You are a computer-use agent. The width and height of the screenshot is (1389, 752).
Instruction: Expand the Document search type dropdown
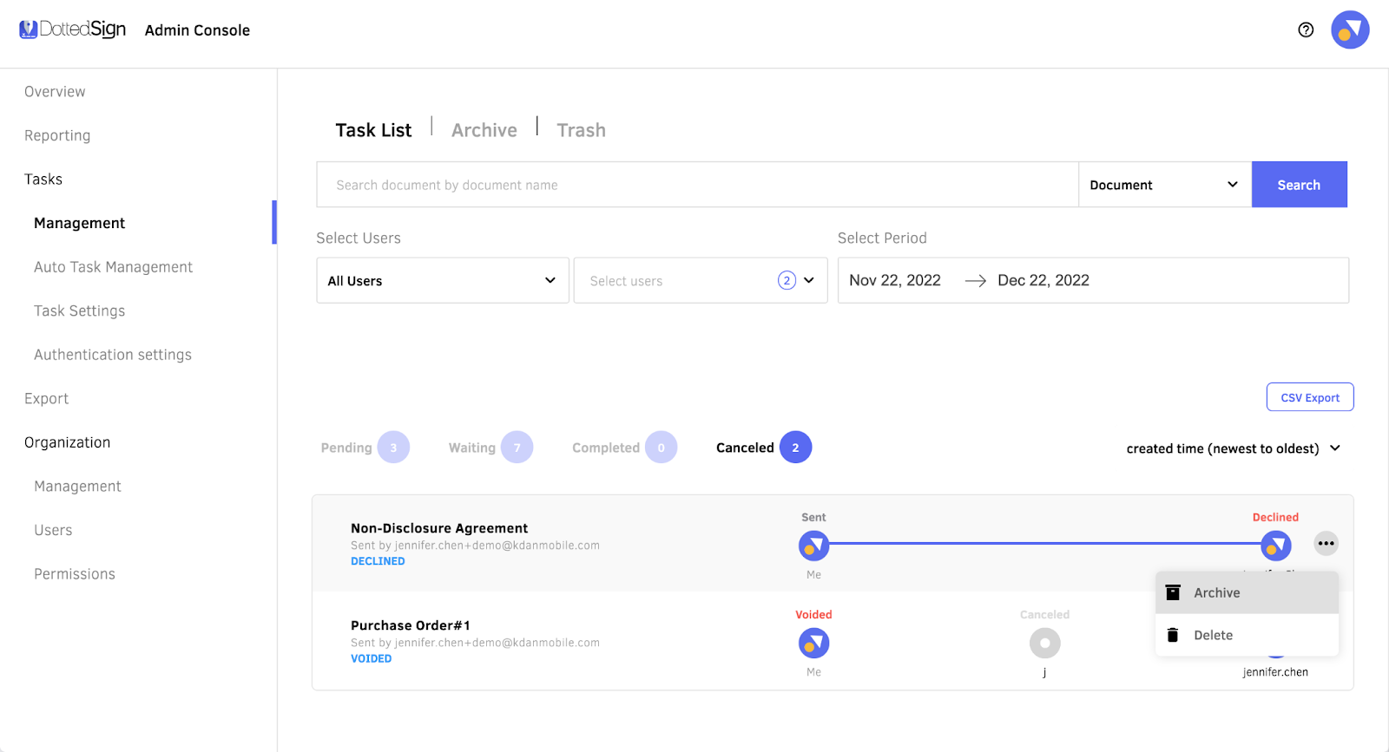(x=1163, y=185)
